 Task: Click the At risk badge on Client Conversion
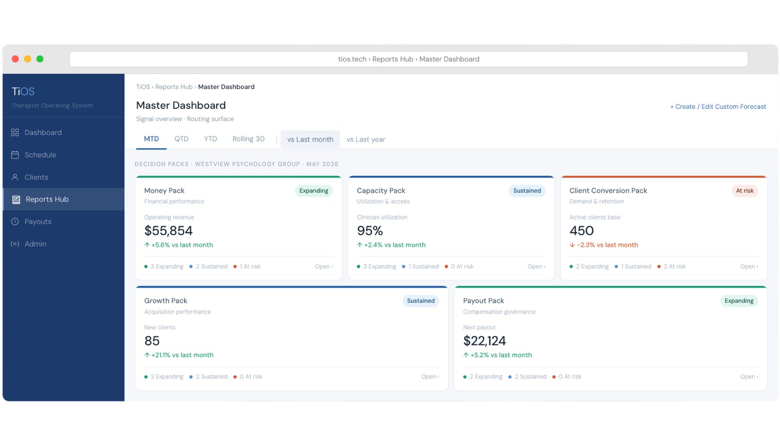click(x=745, y=191)
